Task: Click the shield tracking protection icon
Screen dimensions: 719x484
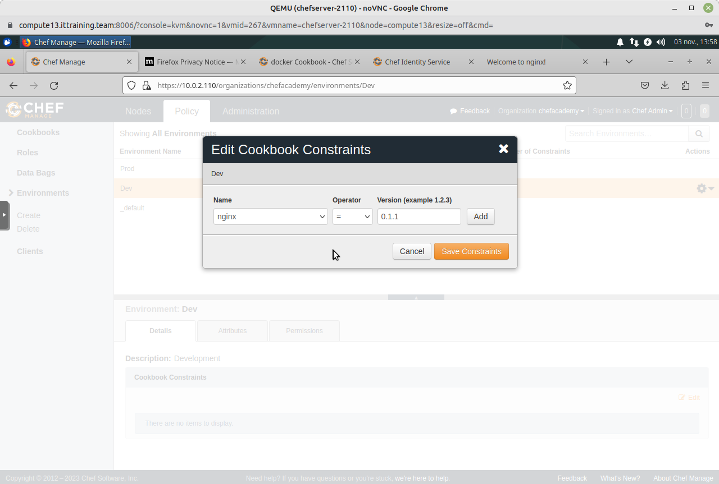Action: pyautogui.click(x=131, y=85)
